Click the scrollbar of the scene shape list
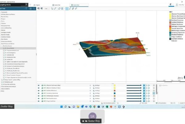185x124 pixels. click(157, 90)
